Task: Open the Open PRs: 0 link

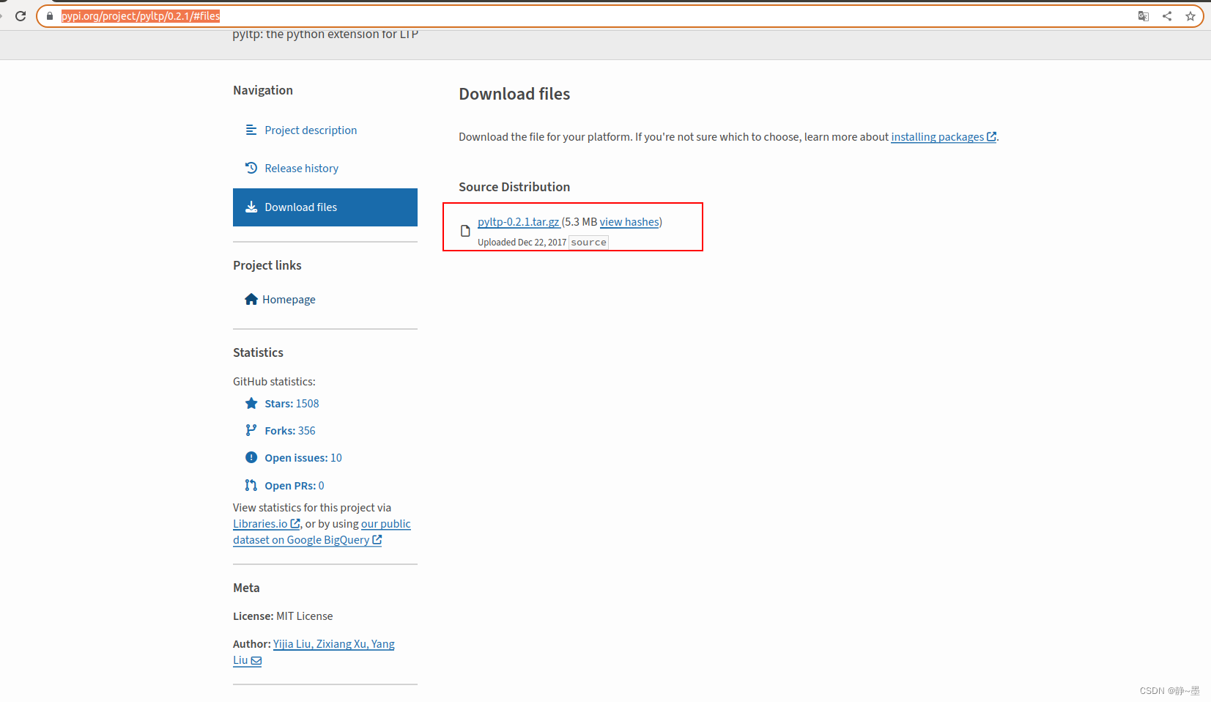Action: [x=295, y=486]
